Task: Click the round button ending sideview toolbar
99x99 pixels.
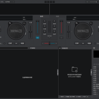Action: [x=90, y=97]
